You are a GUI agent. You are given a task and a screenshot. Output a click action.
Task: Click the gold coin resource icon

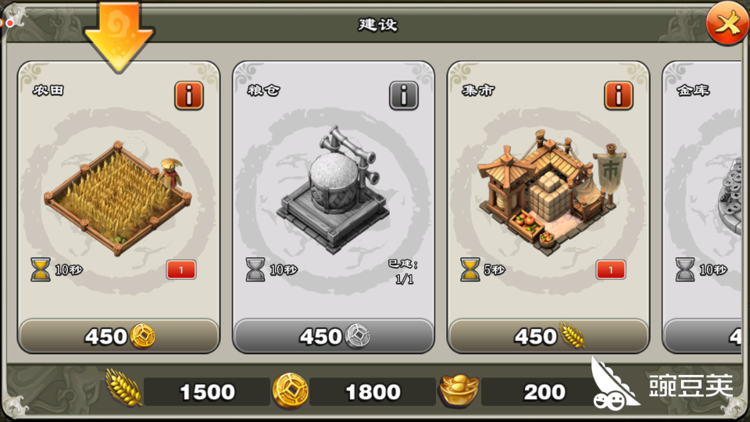coord(290,390)
